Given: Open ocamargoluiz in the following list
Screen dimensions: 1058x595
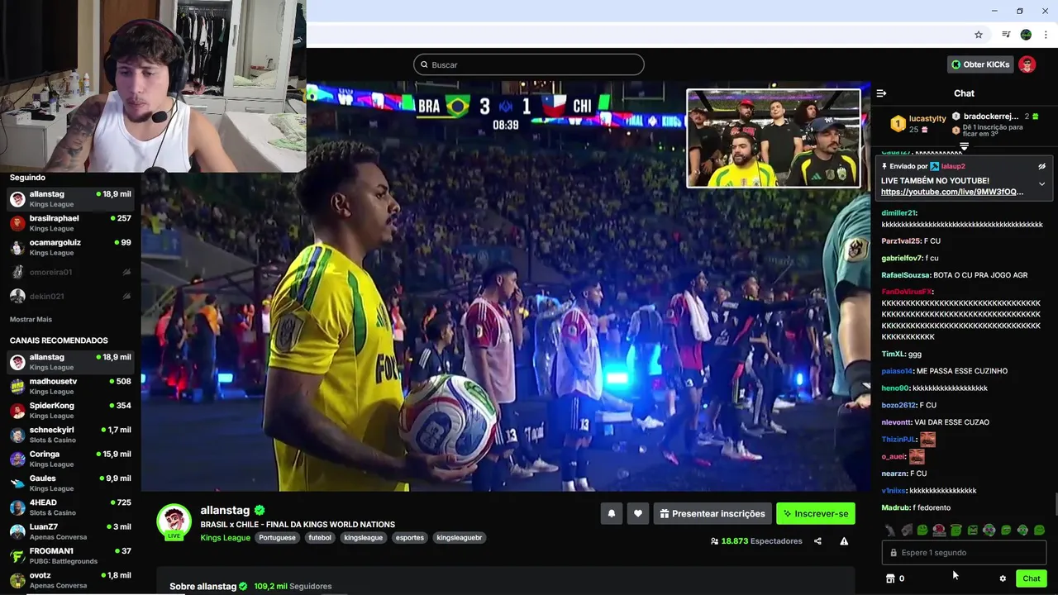Looking at the screenshot, I should (x=70, y=247).
